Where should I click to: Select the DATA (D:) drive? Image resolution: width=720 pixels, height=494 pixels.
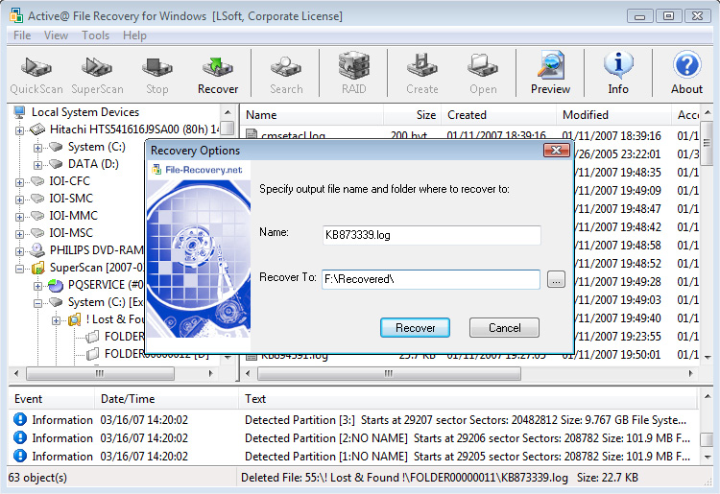coord(84,164)
